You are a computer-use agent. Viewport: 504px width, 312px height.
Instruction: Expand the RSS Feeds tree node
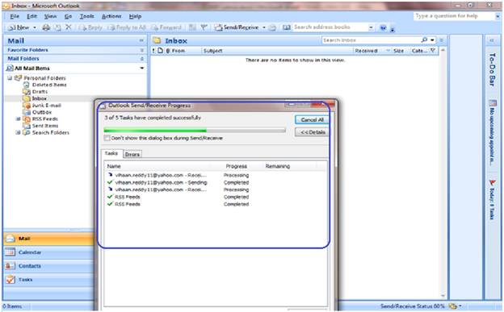19,119
